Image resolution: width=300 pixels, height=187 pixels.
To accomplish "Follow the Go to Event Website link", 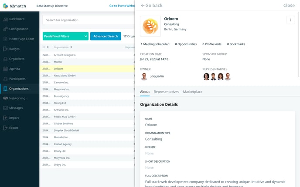I will (122, 6).
